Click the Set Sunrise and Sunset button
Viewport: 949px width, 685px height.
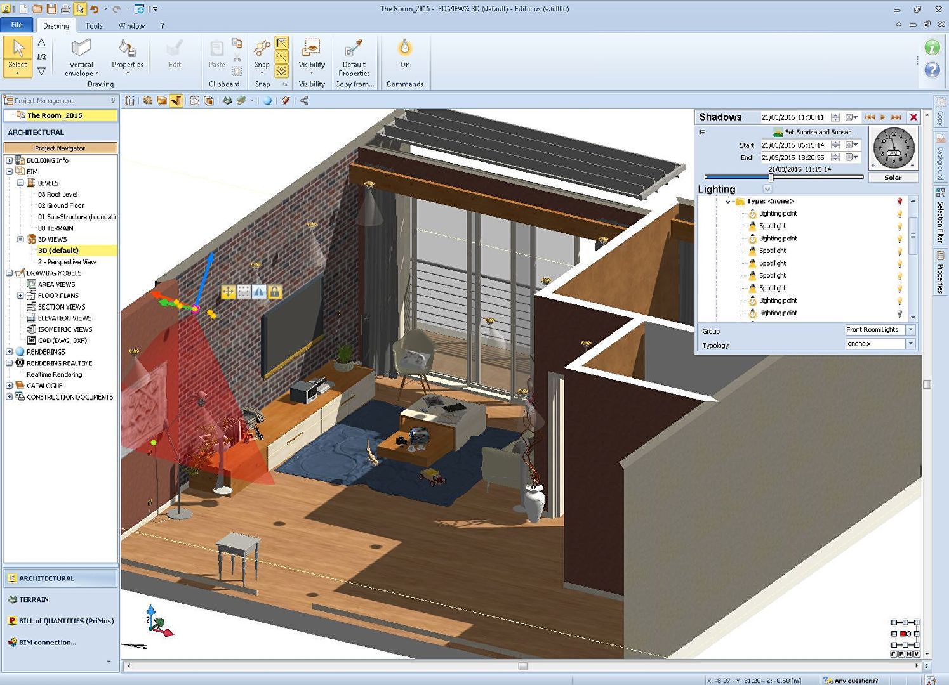[813, 132]
